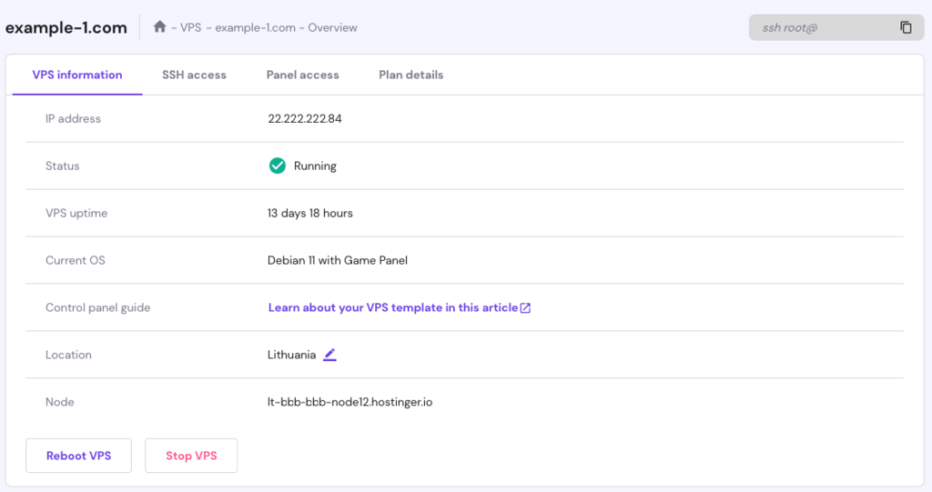The width and height of the screenshot is (932, 492).
Task: Click example-1.com in the breadcrumb
Action: point(255,28)
